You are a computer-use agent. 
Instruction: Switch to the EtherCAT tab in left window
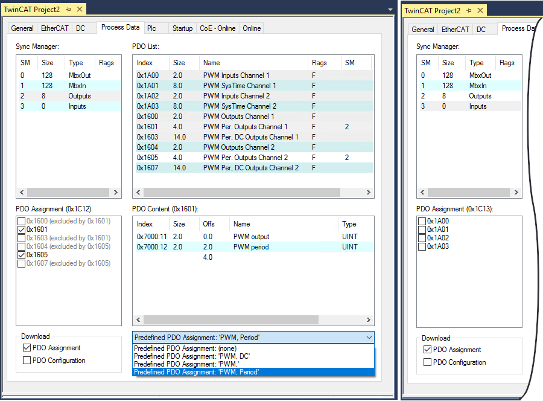coord(55,28)
